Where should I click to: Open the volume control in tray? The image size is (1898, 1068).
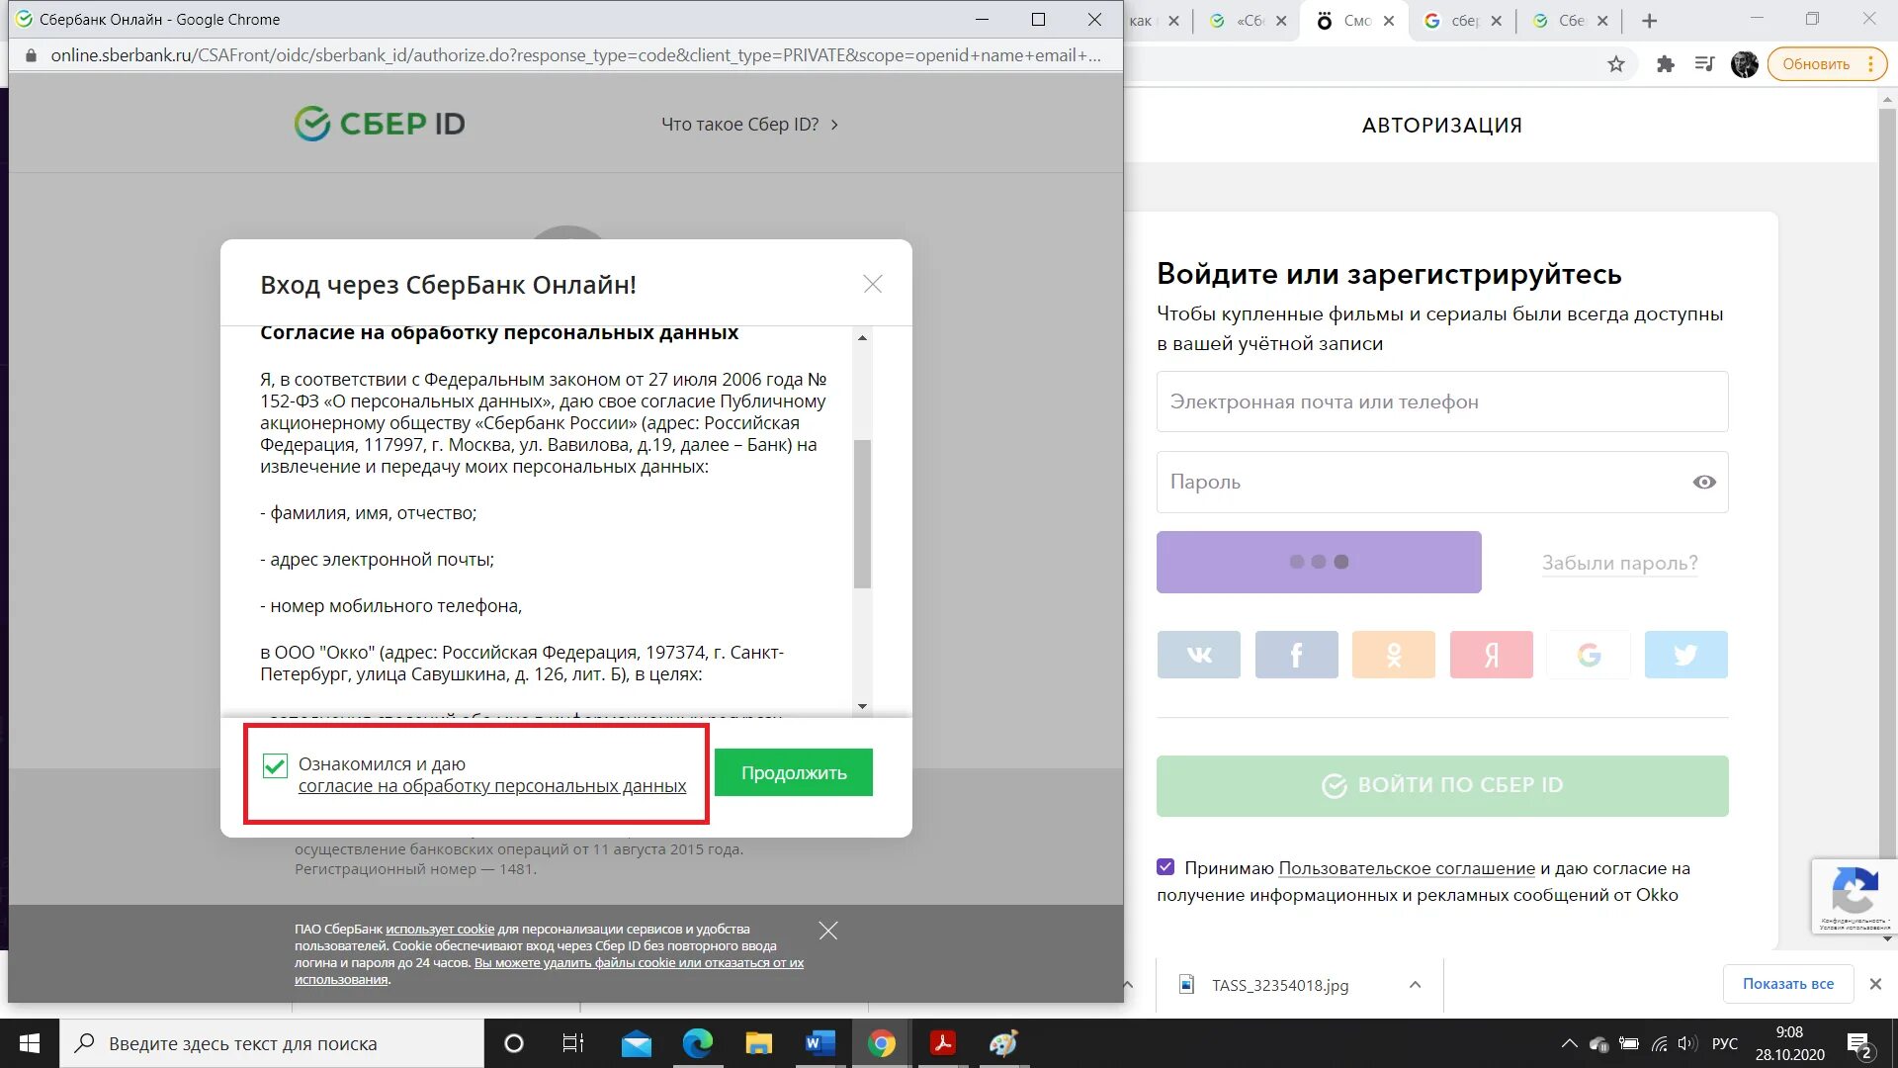tap(1687, 1043)
